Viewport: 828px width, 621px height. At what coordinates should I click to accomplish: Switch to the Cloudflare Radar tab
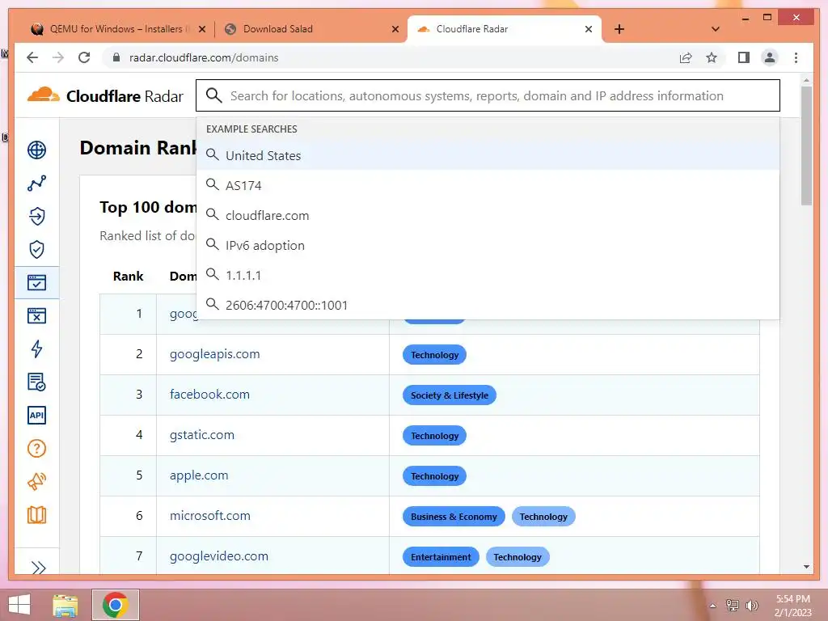[505, 29]
